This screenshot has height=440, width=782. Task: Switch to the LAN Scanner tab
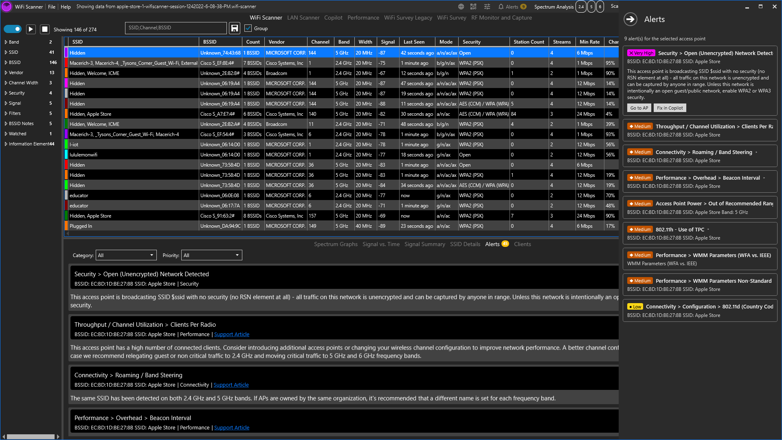coord(303,18)
